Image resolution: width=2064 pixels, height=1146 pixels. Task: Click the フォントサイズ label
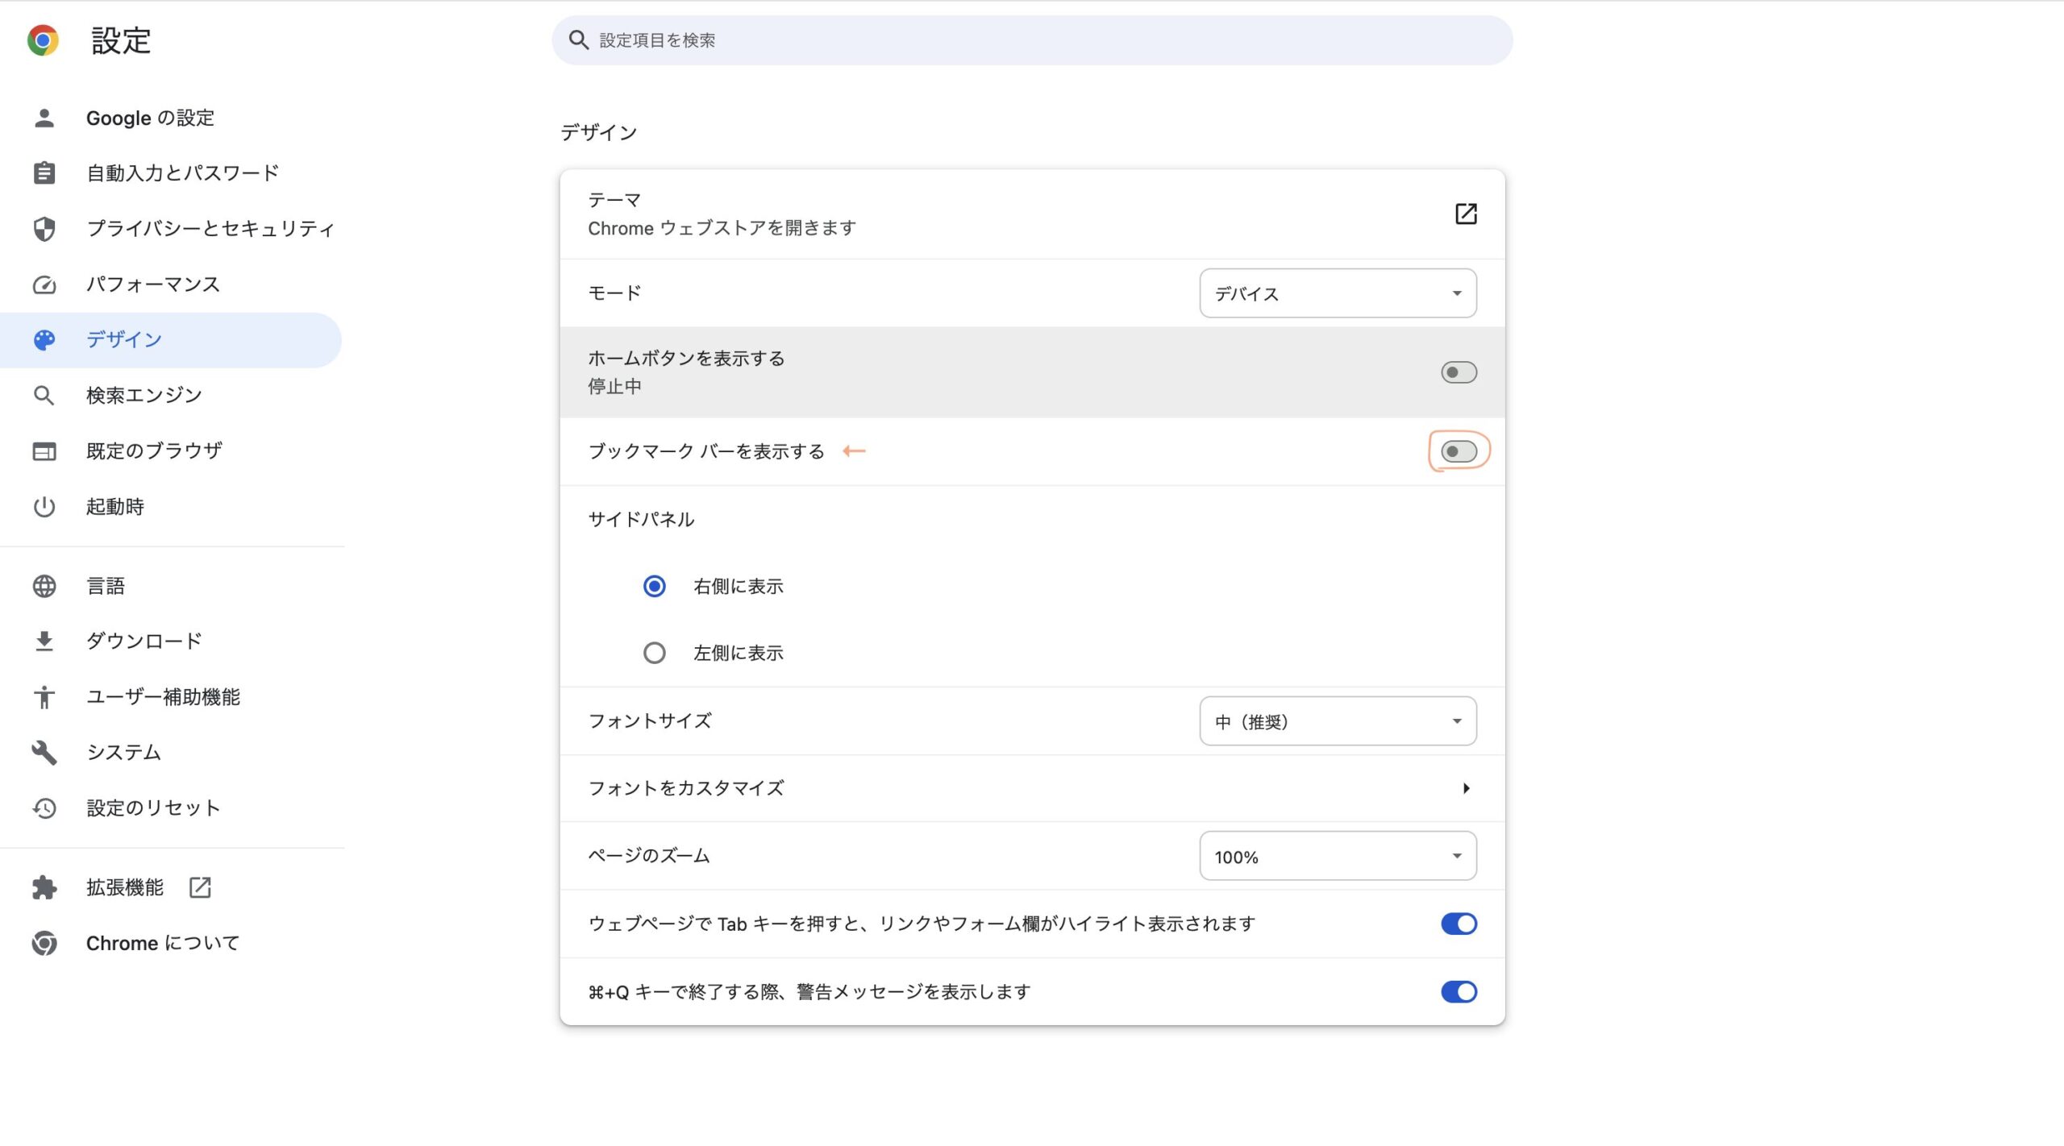point(650,721)
